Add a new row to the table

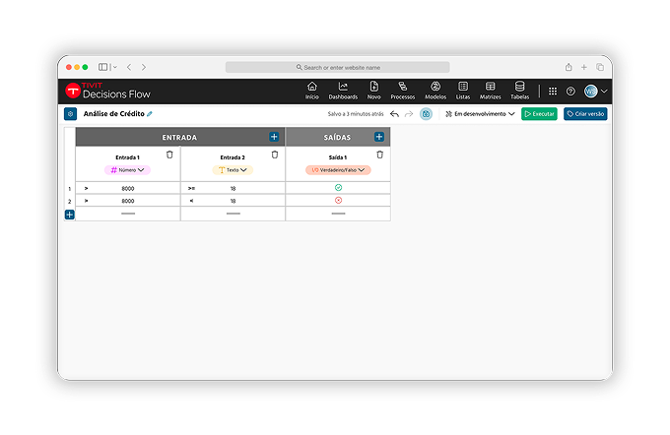pos(70,214)
